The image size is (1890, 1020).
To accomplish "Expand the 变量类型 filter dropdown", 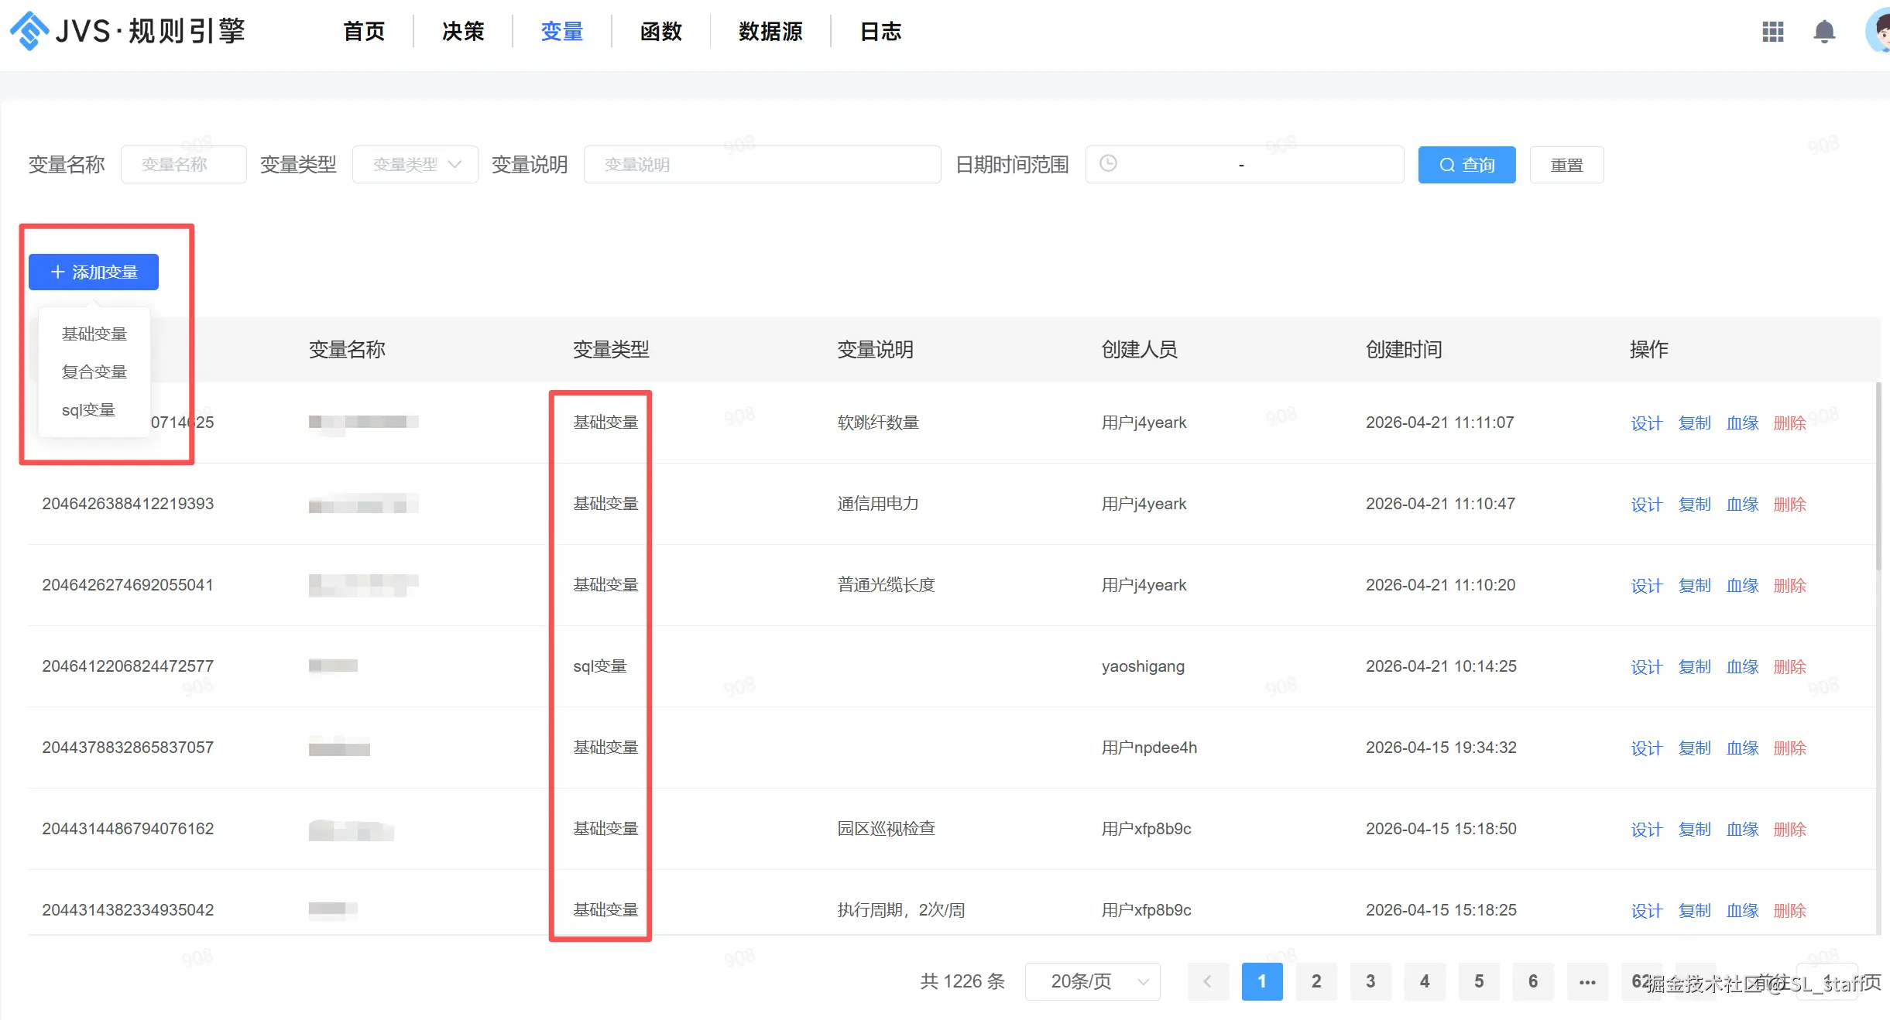I will click(x=415, y=164).
